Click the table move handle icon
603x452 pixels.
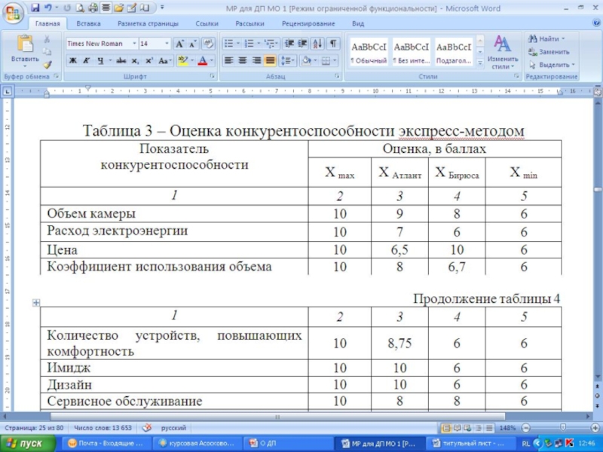35,302
